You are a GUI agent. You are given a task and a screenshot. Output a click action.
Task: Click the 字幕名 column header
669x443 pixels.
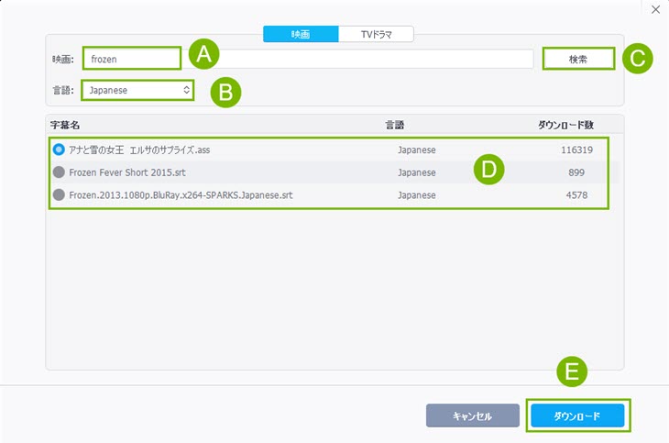(66, 124)
